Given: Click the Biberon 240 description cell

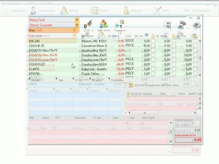Looking at the screenshot, I should point(94,41).
